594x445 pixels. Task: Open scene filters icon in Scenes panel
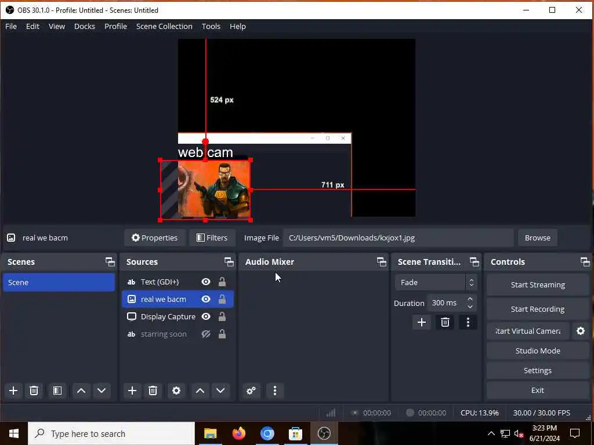57,391
